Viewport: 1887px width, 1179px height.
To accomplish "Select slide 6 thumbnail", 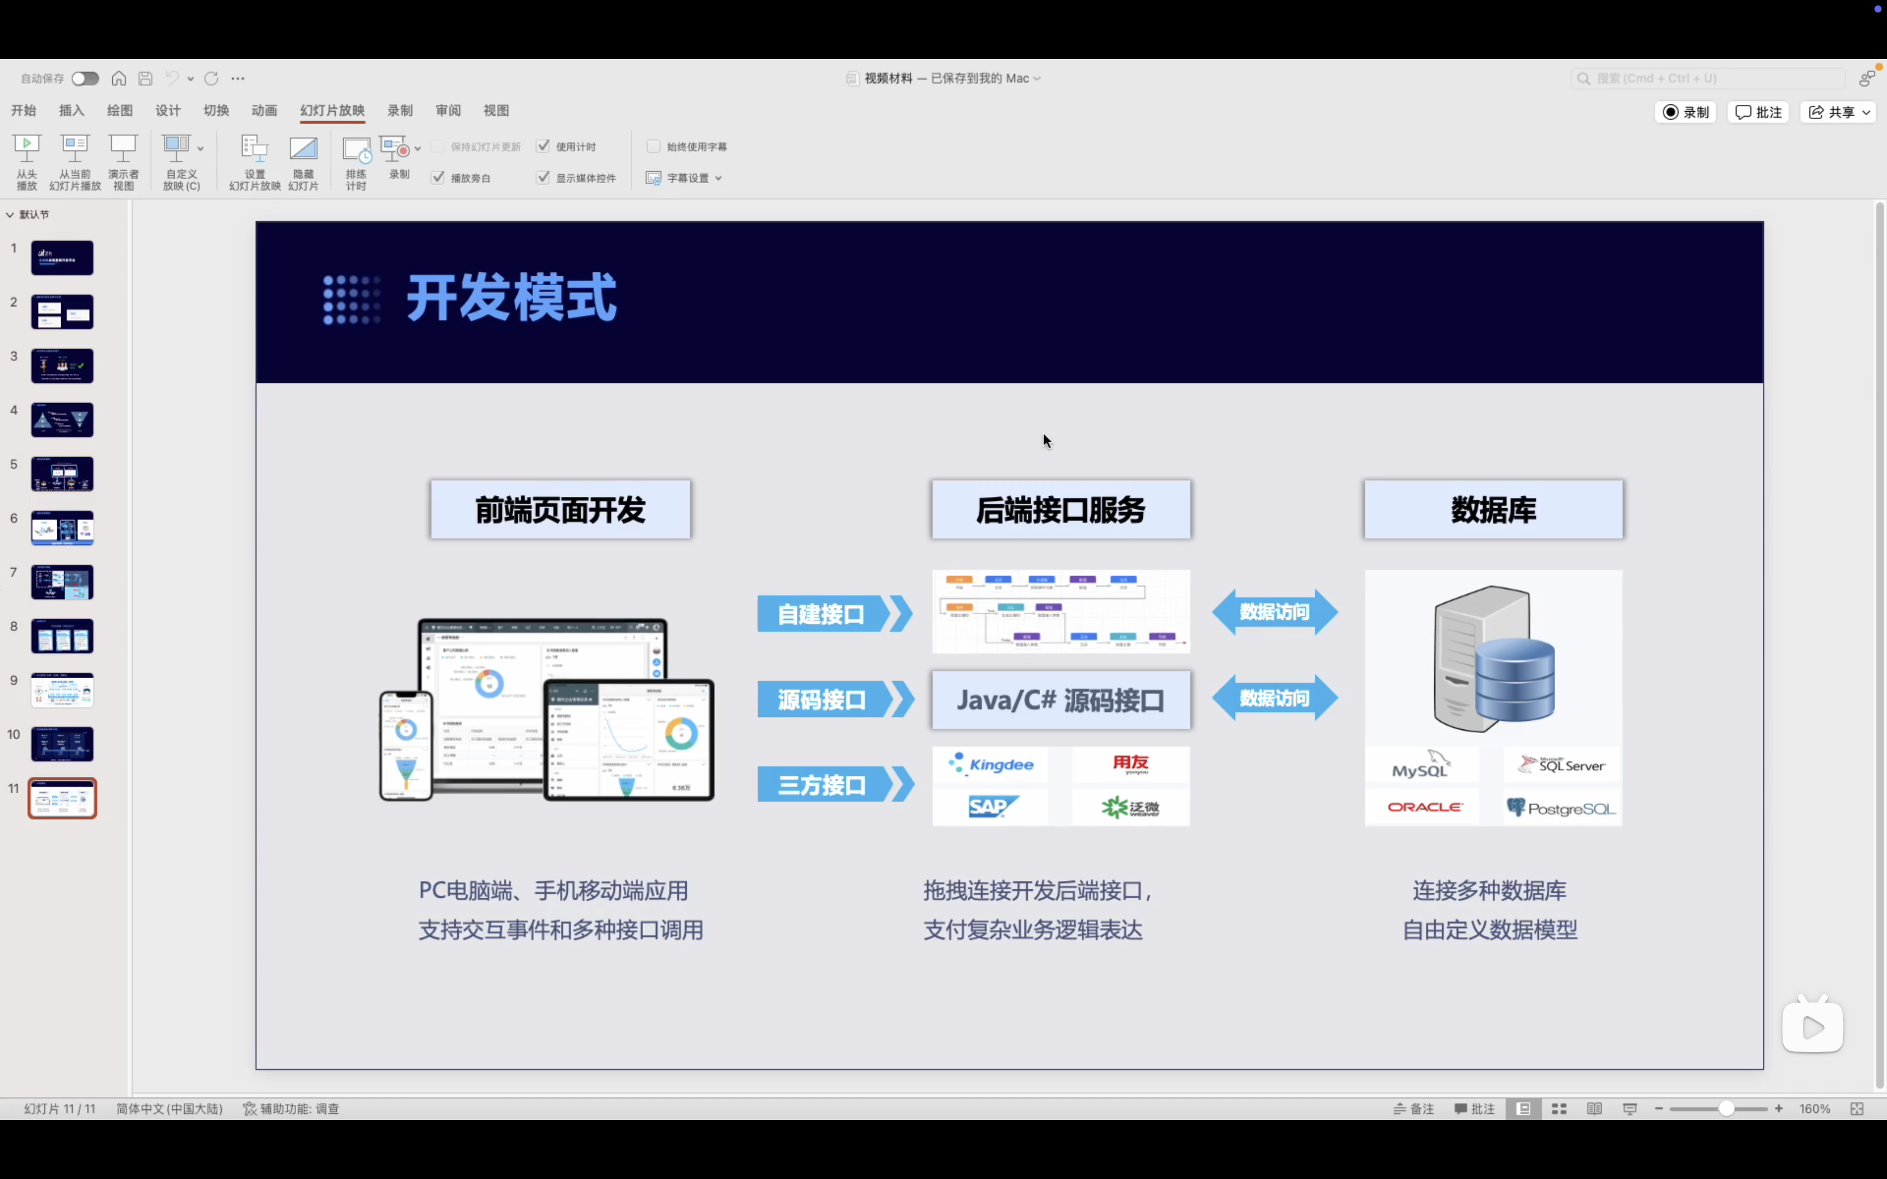I will pyautogui.click(x=62, y=528).
